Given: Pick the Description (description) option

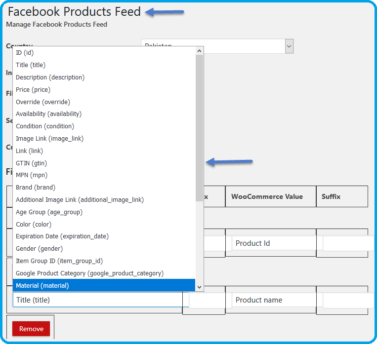Looking at the screenshot, I should [104, 77].
